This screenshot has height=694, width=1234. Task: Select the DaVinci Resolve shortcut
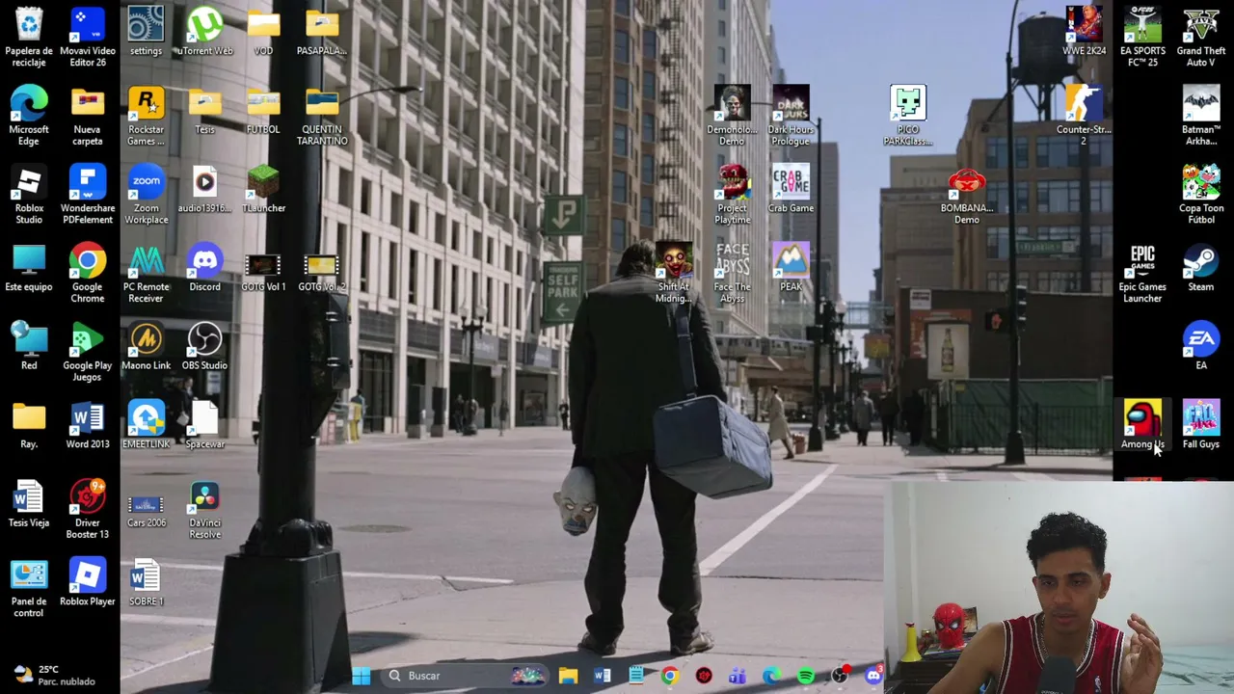coord(204,511)
